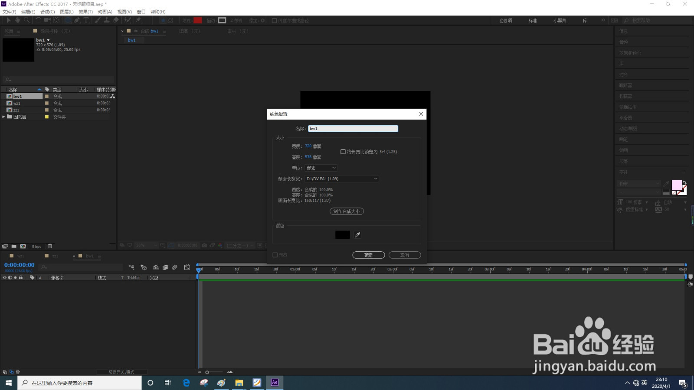Screen dimensions: 694x390
Task: Select the Pan Behind anchor tool
Action: [x=56, y=20]
